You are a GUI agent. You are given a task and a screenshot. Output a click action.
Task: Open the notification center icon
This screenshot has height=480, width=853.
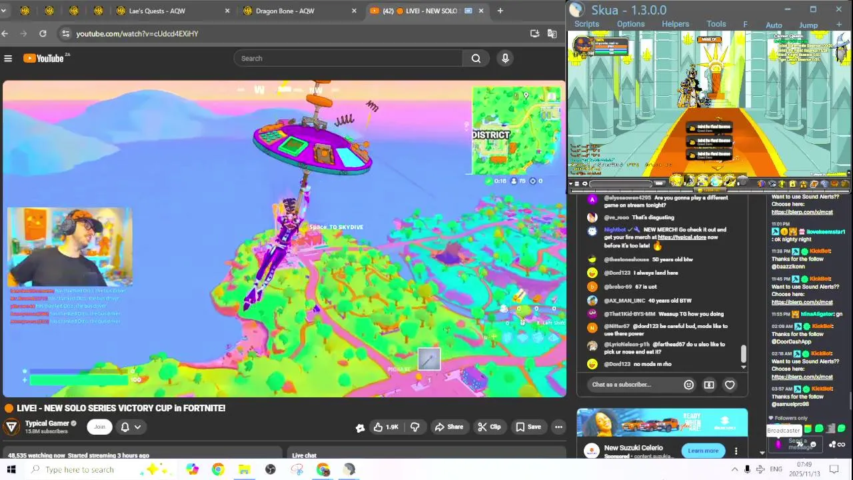834,469
